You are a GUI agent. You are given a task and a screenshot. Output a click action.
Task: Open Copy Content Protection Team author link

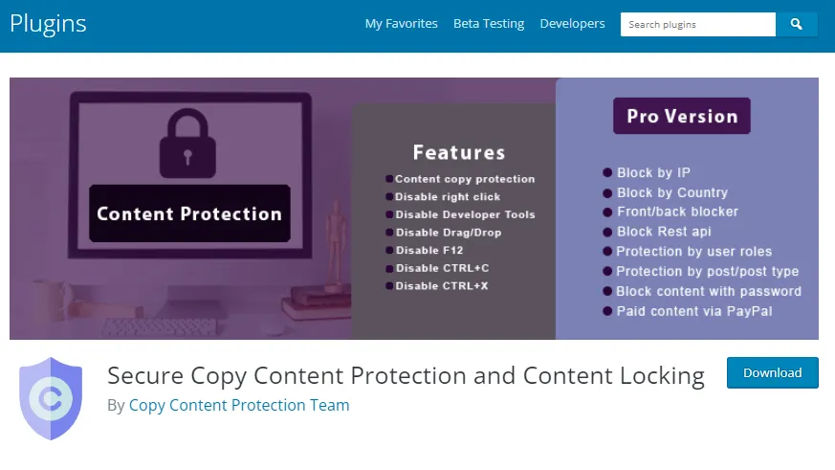239,405
